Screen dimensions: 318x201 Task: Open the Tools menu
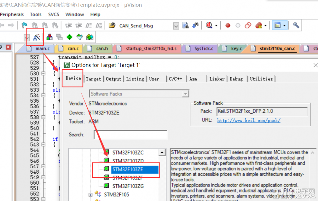pos(36,15)
